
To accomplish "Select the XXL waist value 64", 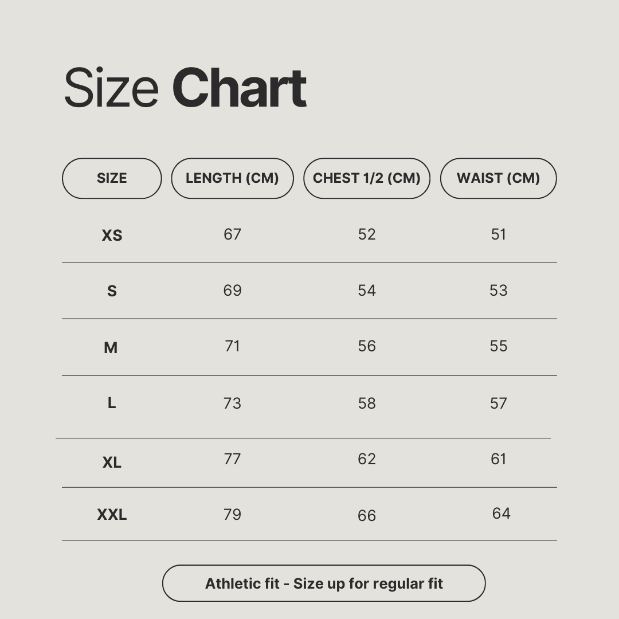I will tap(501, 514).
